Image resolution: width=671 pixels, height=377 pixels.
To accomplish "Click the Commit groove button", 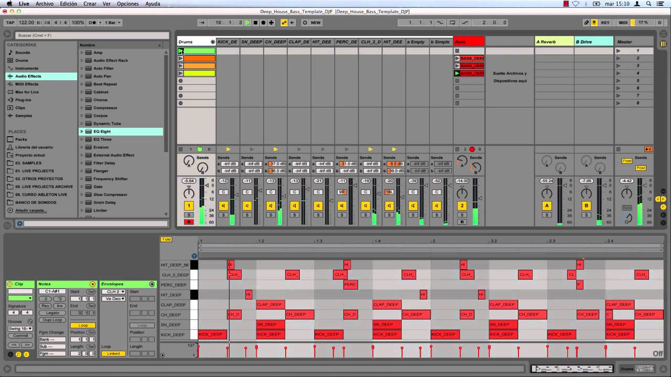I will pyautogui.click(x=20, y=336).
